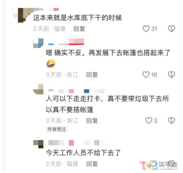
Task: Click the 作者赞过 badge
Action: (57, 129)
